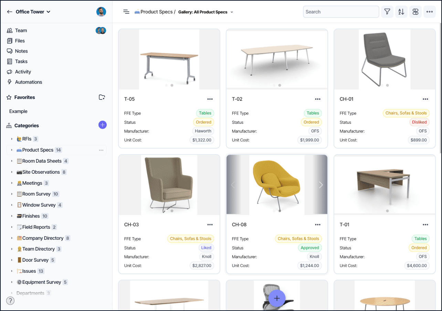This screenshot has width=442, height=311.
Task: Open the toolbar more options ellipsis
Action: [x=430, y=12]
